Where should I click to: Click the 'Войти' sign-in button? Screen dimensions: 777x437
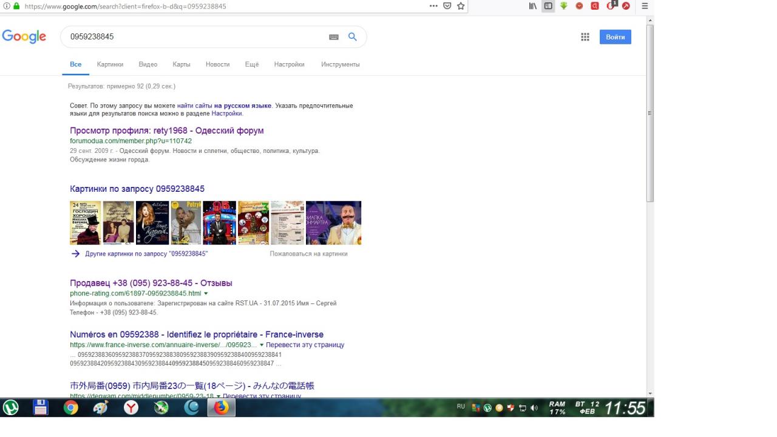(616, 37)
